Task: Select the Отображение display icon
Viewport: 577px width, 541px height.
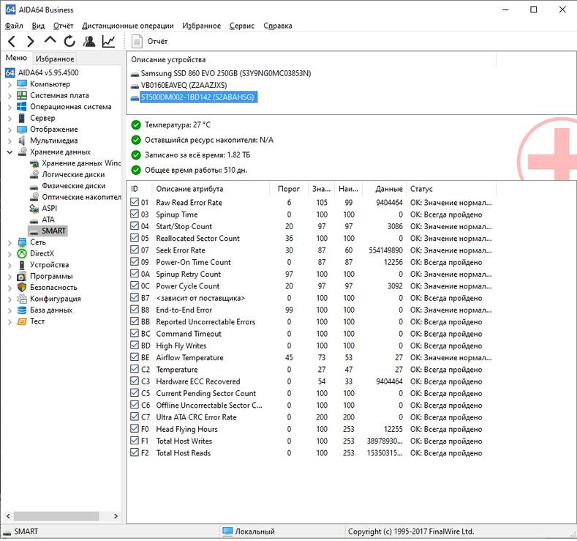Action: coord(22,130)
